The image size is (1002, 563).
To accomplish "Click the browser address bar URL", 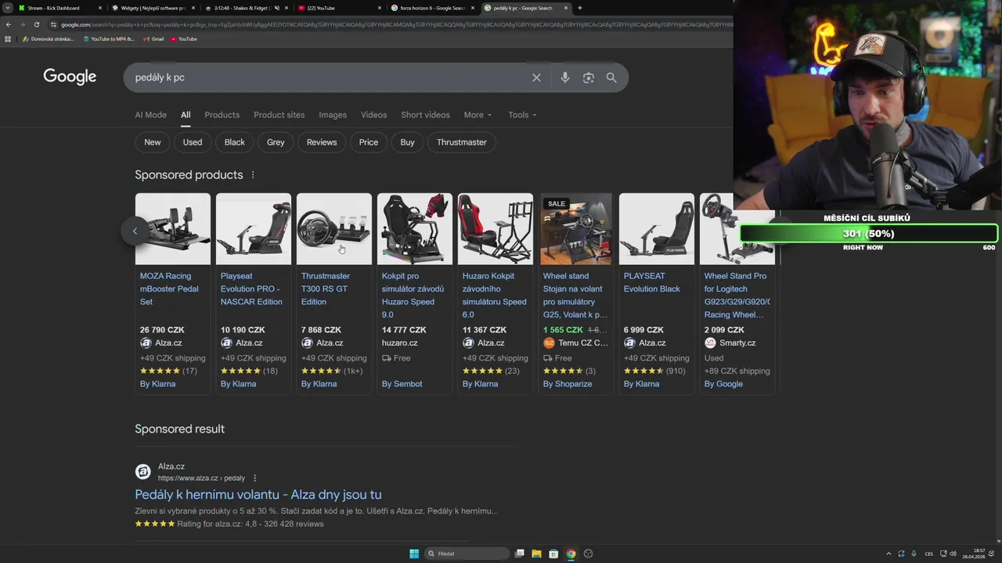I will pos(391,24).
